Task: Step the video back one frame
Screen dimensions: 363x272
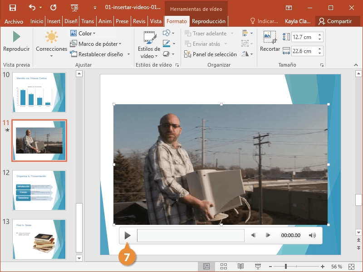Action: coord(253,235)
